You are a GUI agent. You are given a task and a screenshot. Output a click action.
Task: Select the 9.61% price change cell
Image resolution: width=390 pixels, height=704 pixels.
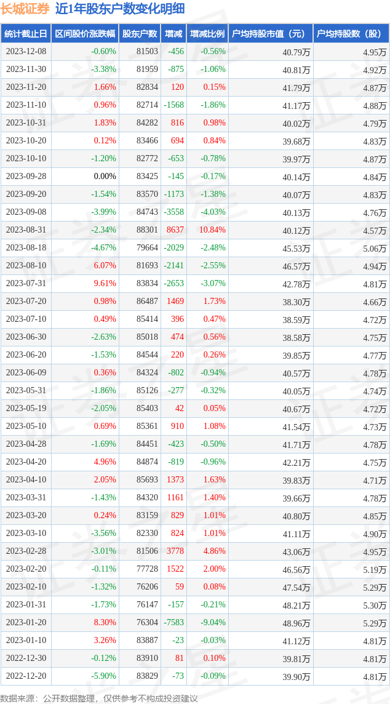pos(105,284)
